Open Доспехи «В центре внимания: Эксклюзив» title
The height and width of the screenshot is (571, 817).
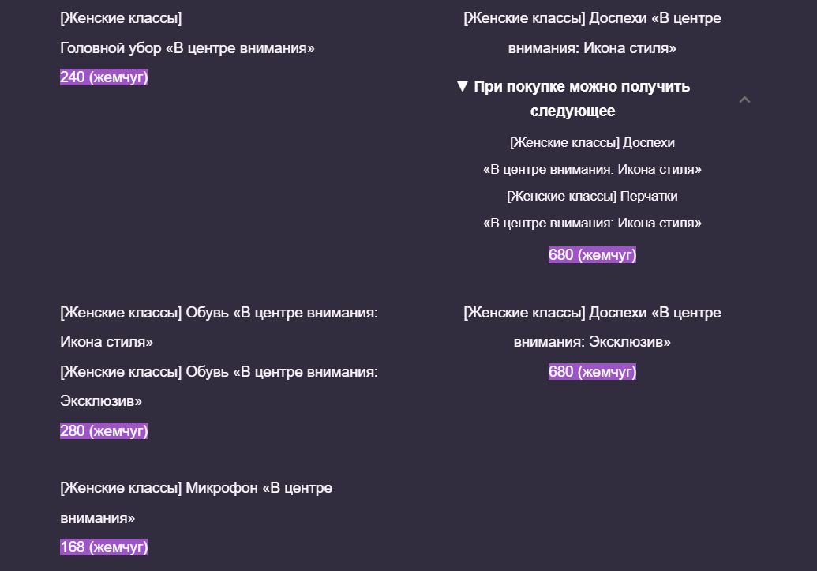(592, 328)
